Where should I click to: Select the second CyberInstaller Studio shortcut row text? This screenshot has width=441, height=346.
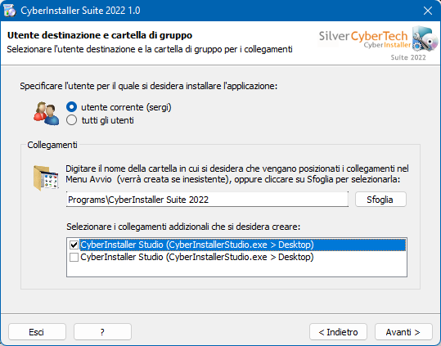click(x=197, y=257)
